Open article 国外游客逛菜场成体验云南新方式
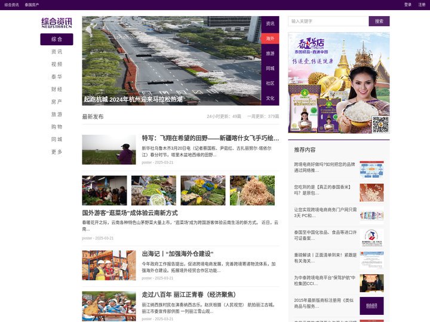The width and height of the screenshot is (430, 322). [130, 213]
